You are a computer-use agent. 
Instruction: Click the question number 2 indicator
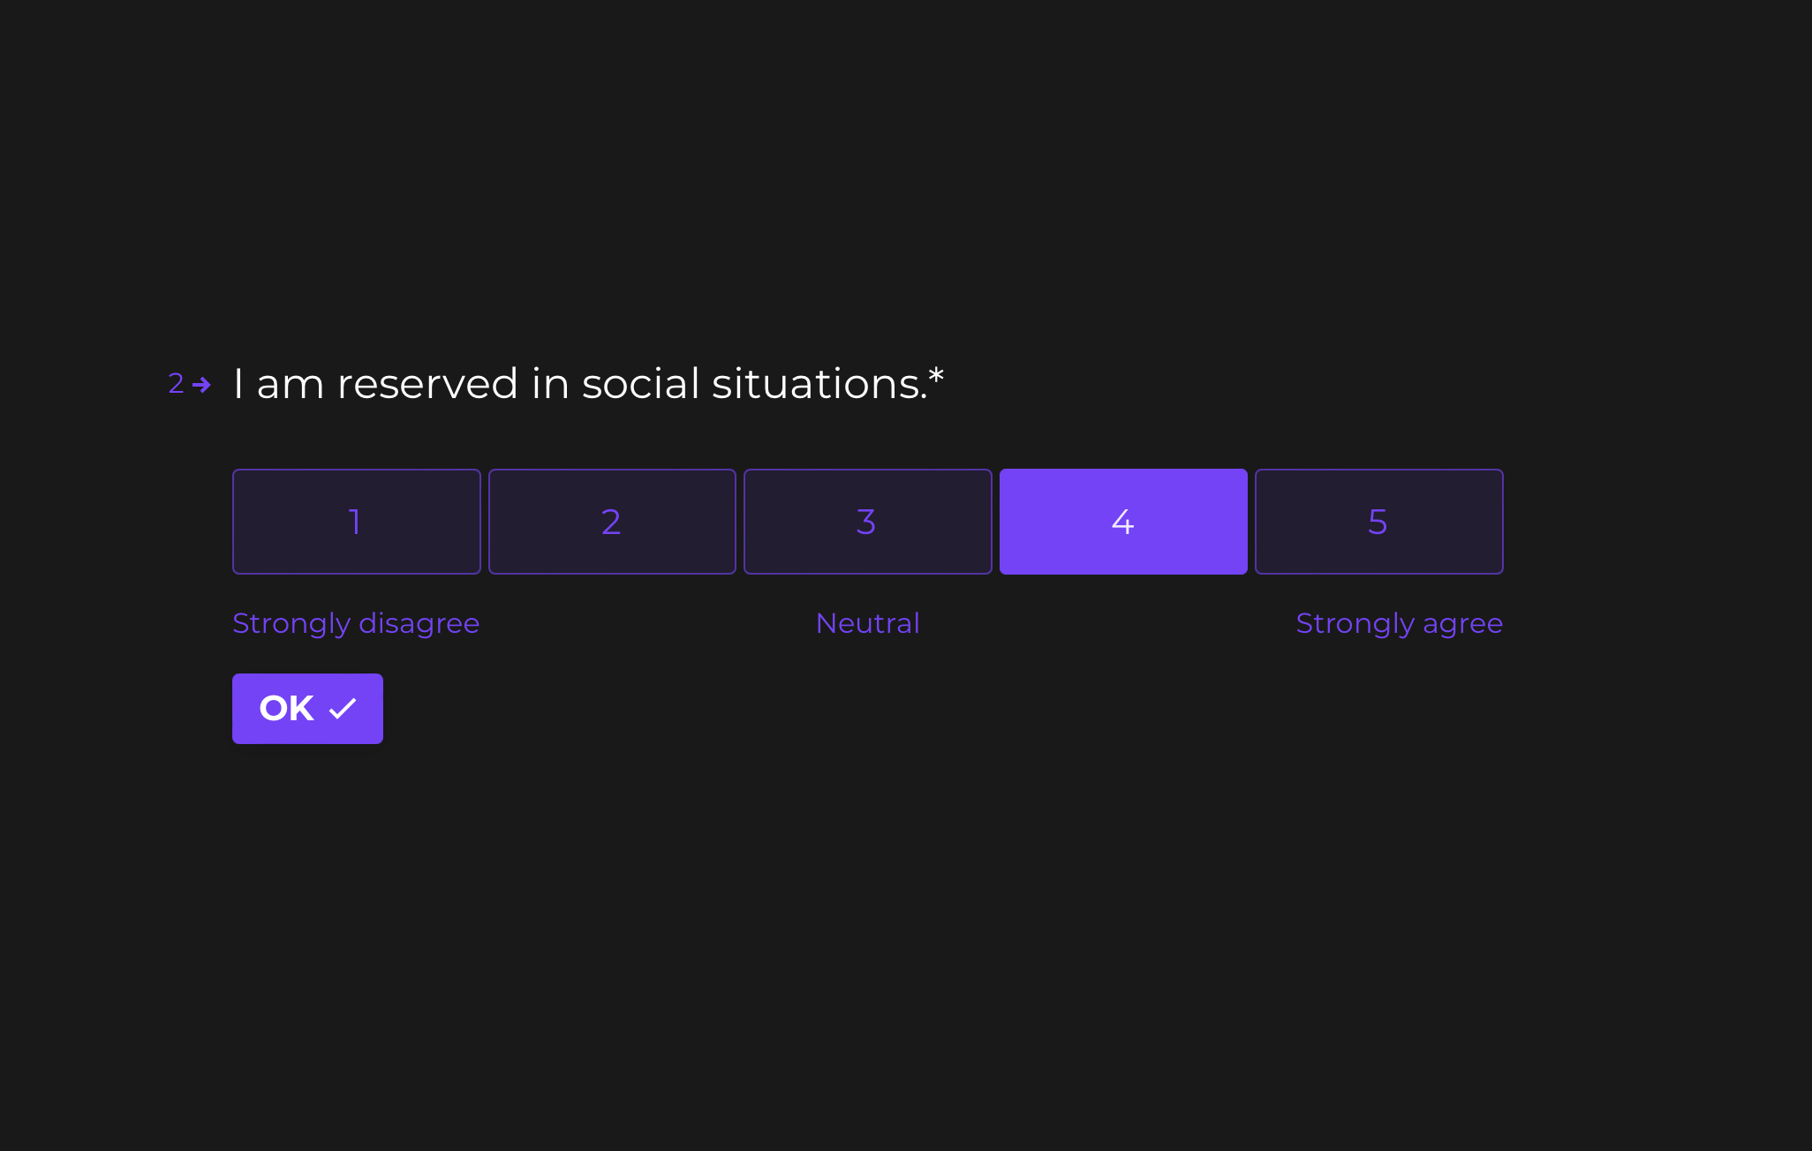(176, 383)
